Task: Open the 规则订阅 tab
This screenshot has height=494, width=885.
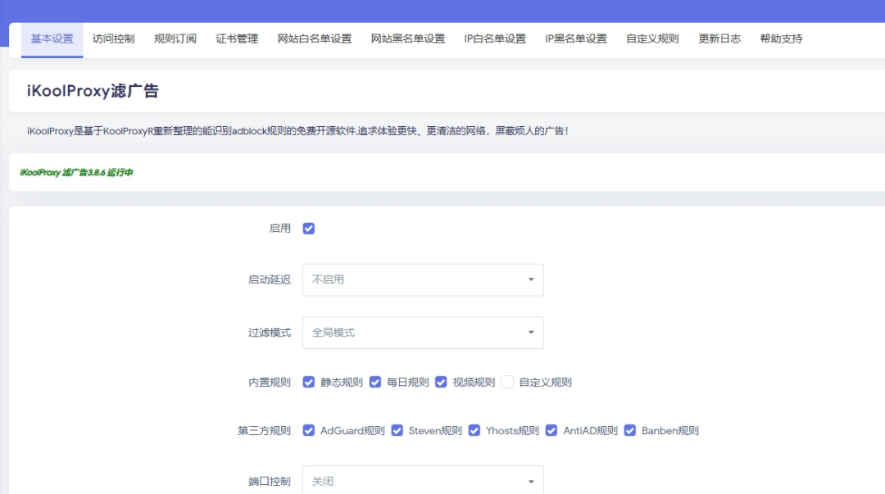Action: pyautogui.click(x=175, y=38)
